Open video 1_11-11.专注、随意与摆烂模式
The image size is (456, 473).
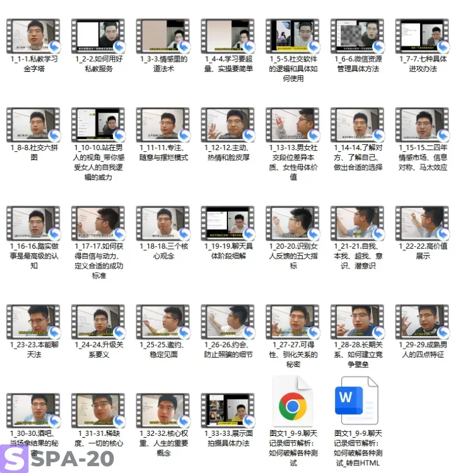163,125
